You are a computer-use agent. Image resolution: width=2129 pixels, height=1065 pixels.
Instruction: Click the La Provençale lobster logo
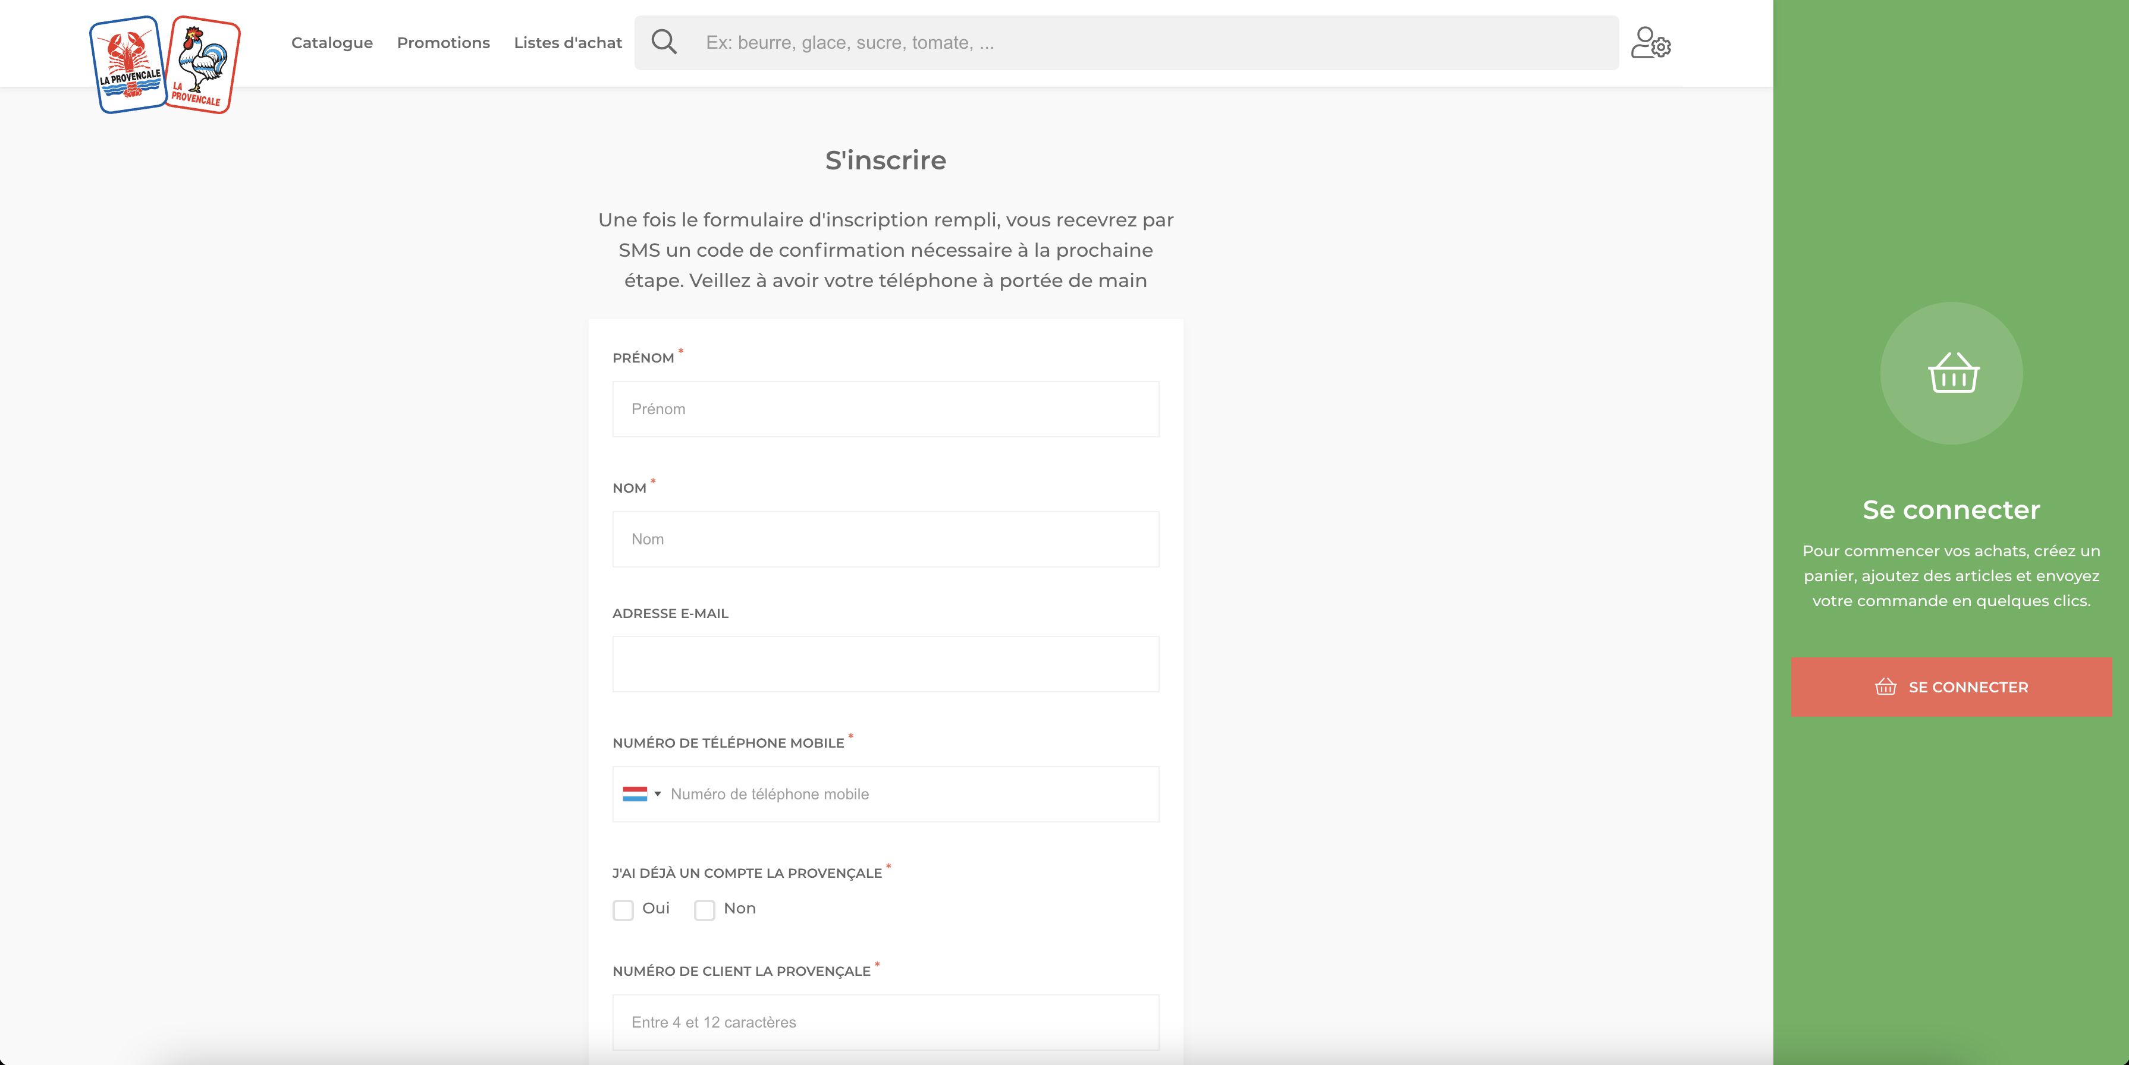click(128, 64)
